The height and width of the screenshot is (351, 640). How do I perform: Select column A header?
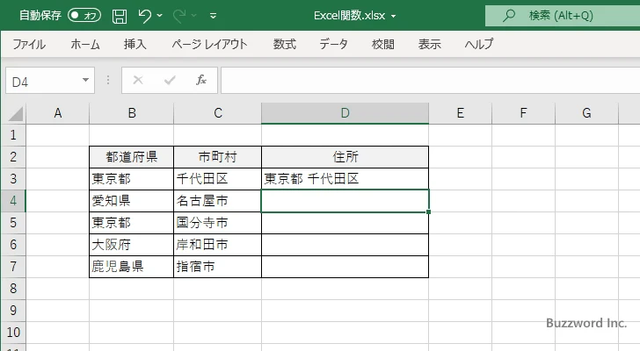tap(57, 113)
